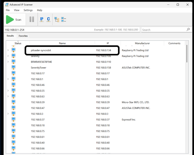Click computer icon of 192.168.0.37 row
The height and width of the screenshot is (155, 194).
click(14, 119)
